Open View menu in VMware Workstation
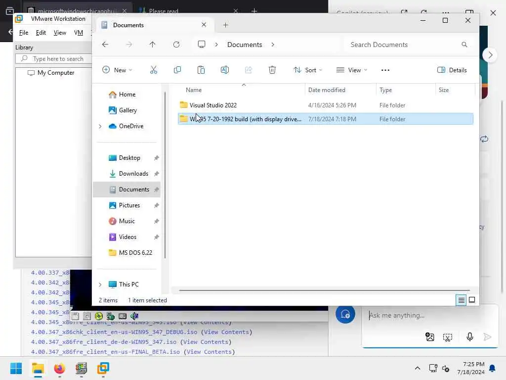506x380 pixels. (x=60, y=33)
